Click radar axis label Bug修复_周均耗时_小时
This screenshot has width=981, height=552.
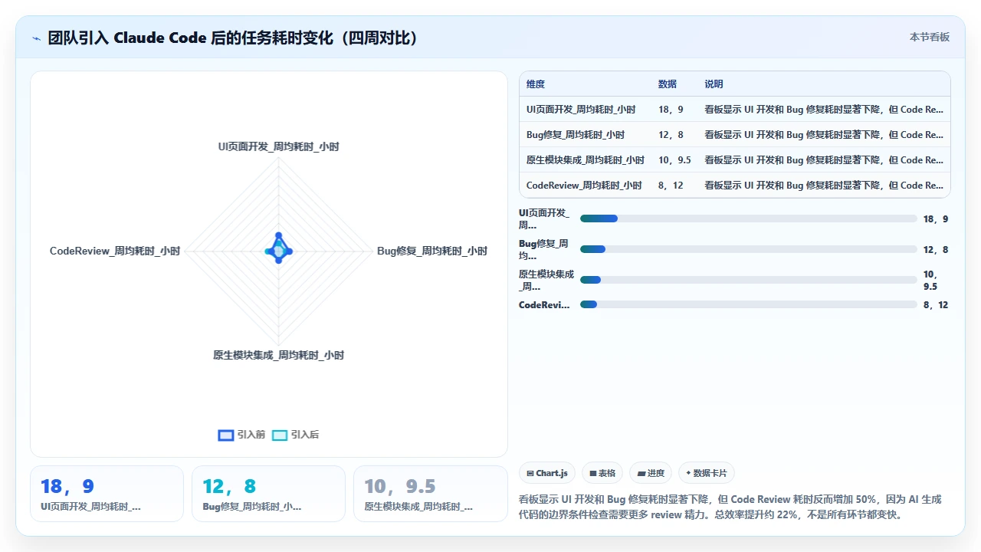click(x=432, y=251)
